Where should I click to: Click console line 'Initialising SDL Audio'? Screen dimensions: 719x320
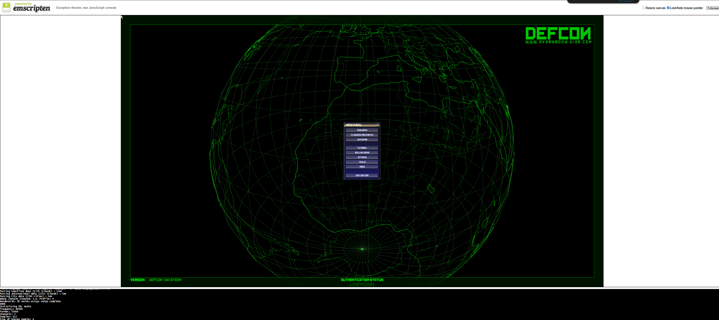point(16,306)
